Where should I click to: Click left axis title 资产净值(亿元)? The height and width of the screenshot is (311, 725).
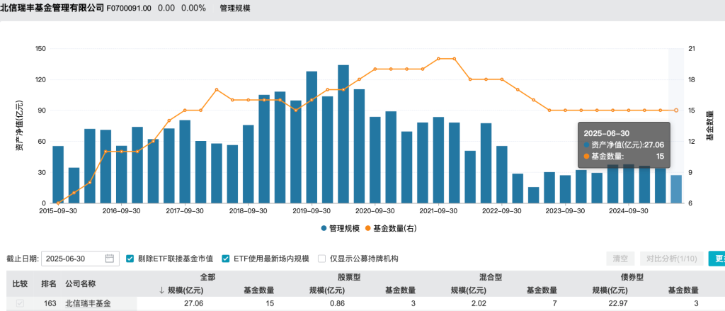[19, 126]
